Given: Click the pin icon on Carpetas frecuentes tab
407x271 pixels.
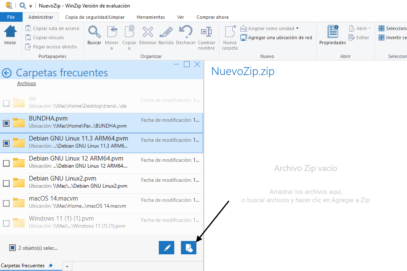Looking at the screenshot, I should pyautogui.click(x=51, y=266).
